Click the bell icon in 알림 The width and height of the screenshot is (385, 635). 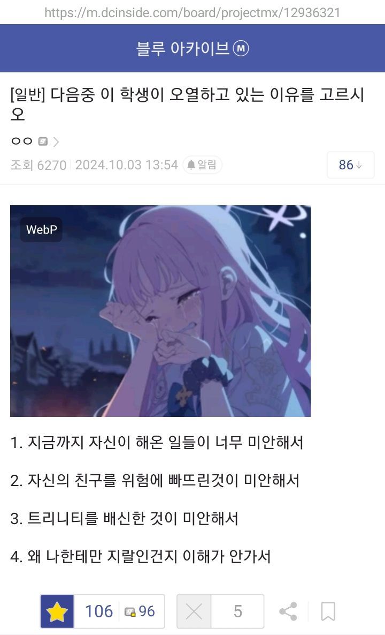pyautogui.click(x=191, y=165)
